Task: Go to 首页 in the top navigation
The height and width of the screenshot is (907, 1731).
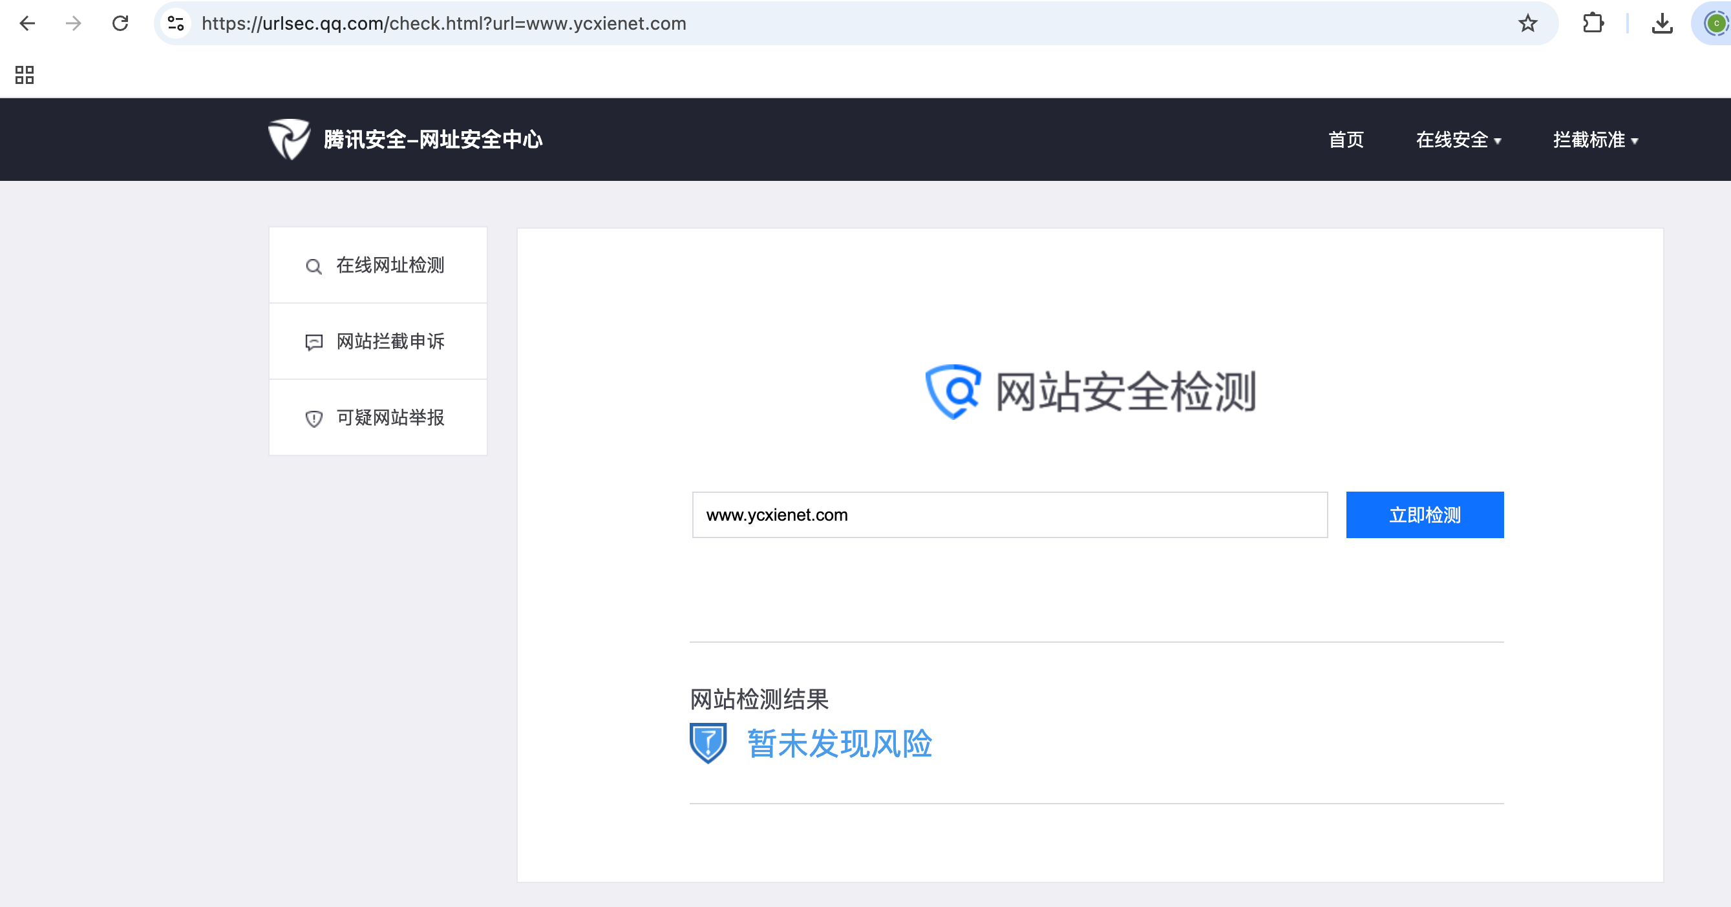Action: click(1346, 140)
